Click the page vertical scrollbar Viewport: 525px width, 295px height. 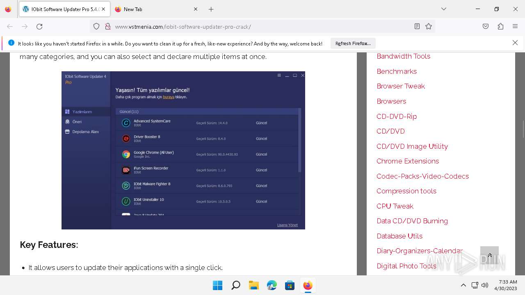(523, 129)
